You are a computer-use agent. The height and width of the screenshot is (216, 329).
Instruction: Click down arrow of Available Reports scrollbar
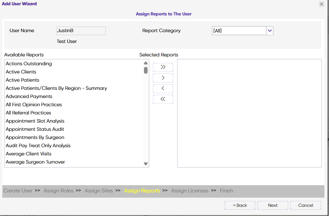tap(146, 164)
